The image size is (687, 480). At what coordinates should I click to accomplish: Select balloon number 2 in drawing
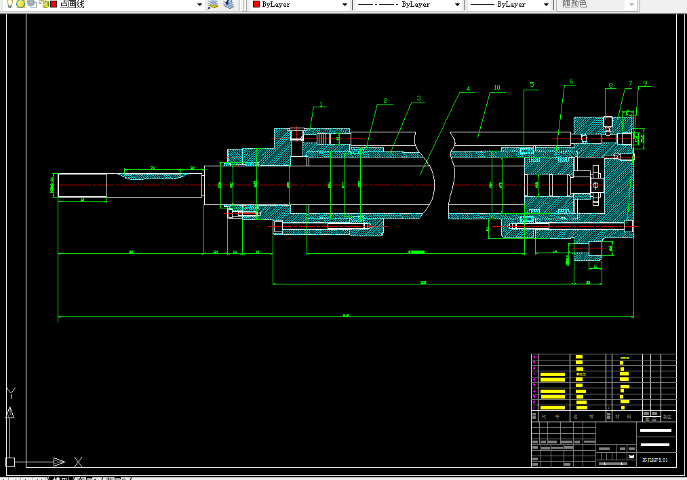(386, 101)
